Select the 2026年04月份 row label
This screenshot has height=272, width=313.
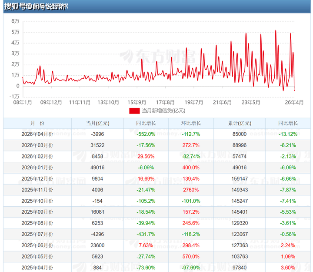pyautogui.click(x=37, y=134)
